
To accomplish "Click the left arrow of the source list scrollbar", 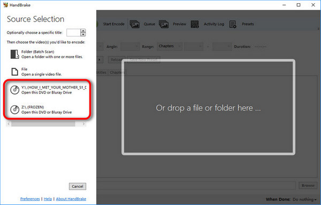I will [9, 124].
